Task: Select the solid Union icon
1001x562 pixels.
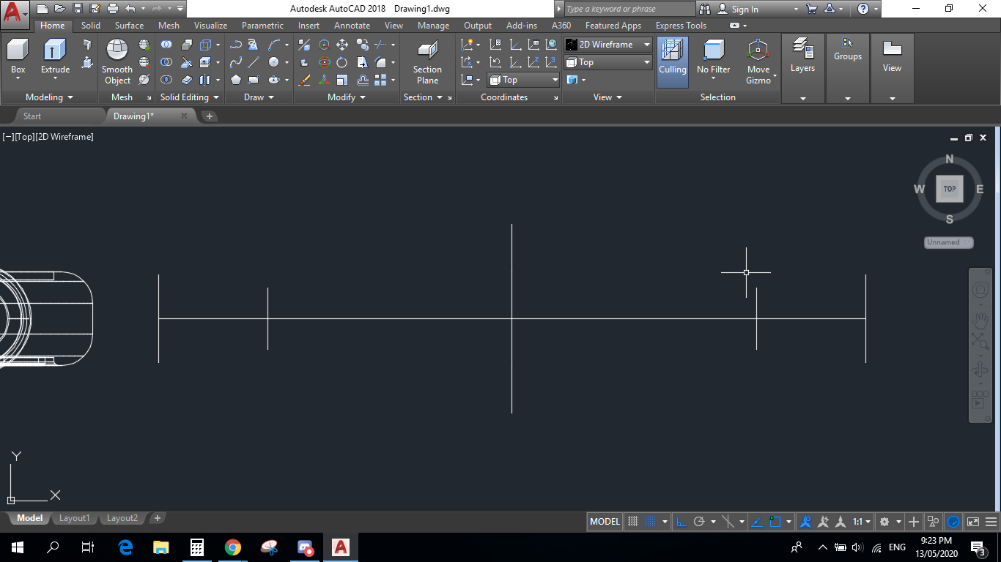Action: point(167,45)
